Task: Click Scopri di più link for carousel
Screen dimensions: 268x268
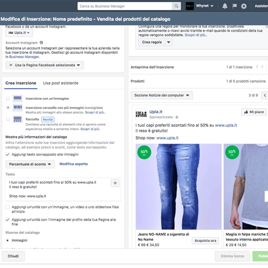Action: (x=95, y=112)
